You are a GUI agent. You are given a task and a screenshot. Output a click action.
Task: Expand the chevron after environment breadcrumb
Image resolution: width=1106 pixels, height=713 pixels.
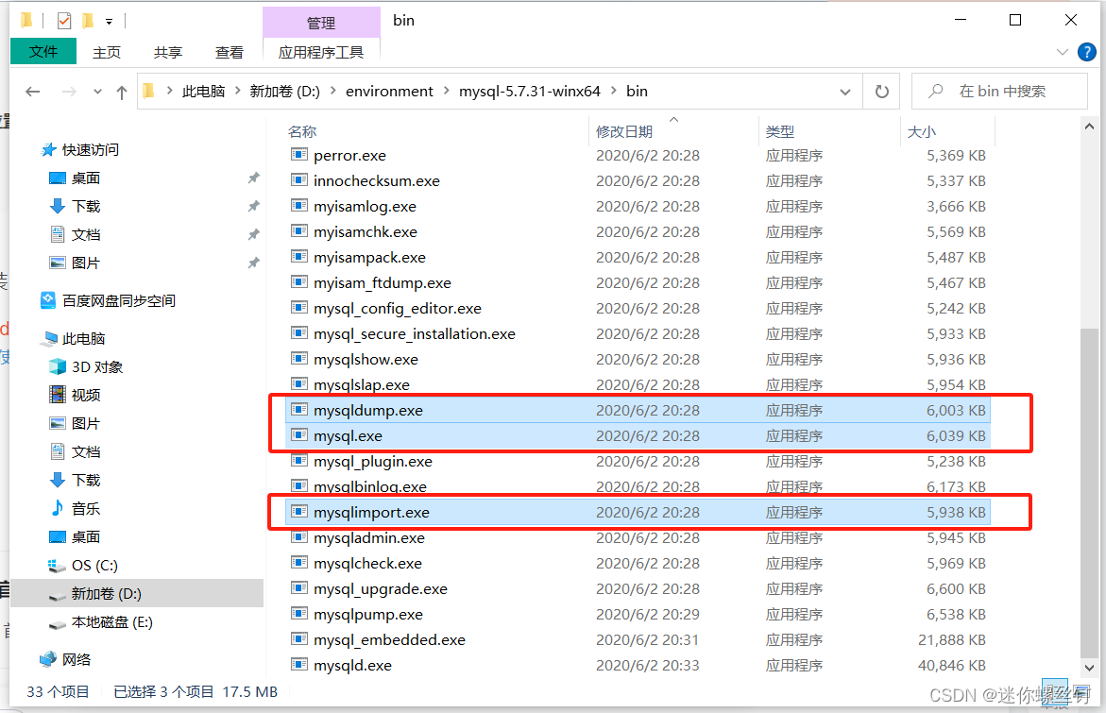click(x=447, y=91)
